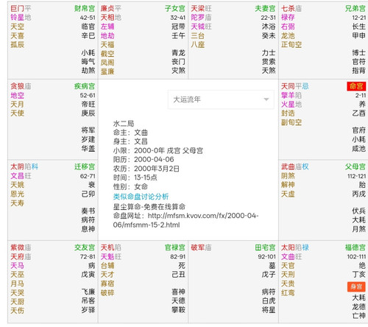Click the 擎羊 star name
The height and width of the screenshot is (327, 368).
point(288,95)
